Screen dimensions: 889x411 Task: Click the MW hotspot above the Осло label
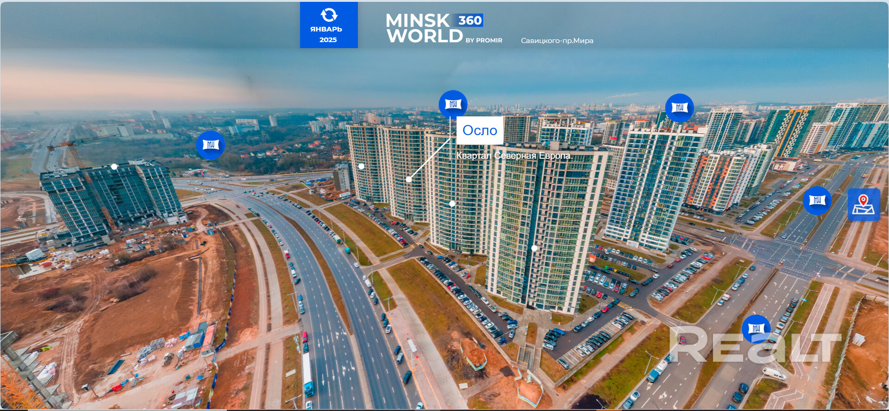coord(453,104)
